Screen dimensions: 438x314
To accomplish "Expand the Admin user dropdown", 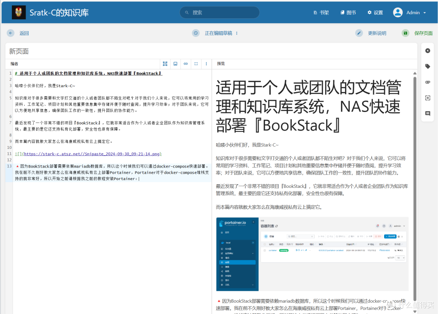I will [x=416, y=13].
